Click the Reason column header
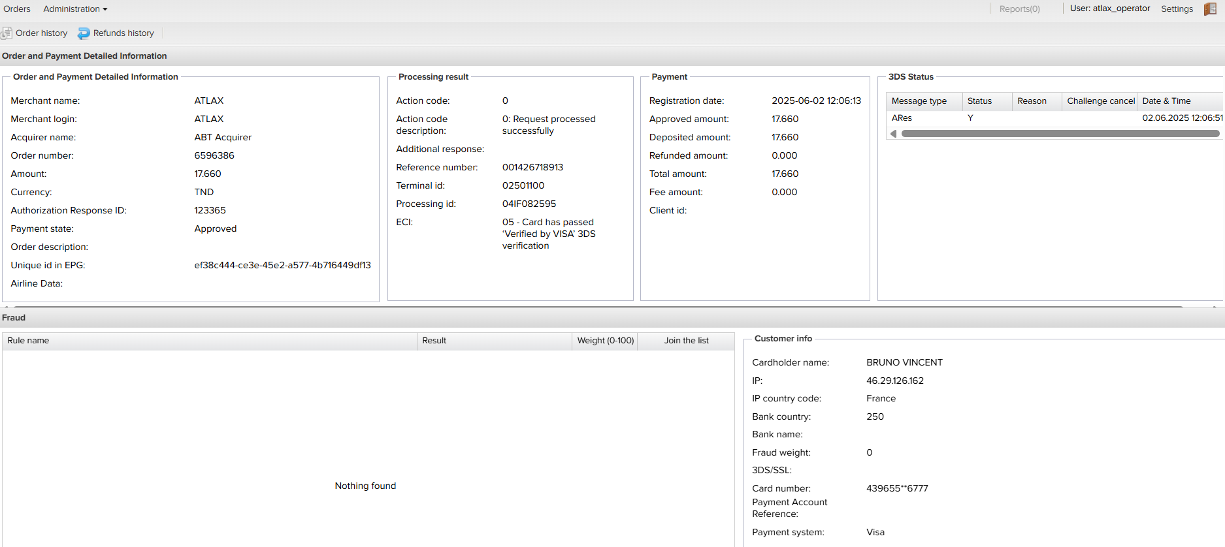The width and height of the screenshot is (1225, 547). [1032, 101]
